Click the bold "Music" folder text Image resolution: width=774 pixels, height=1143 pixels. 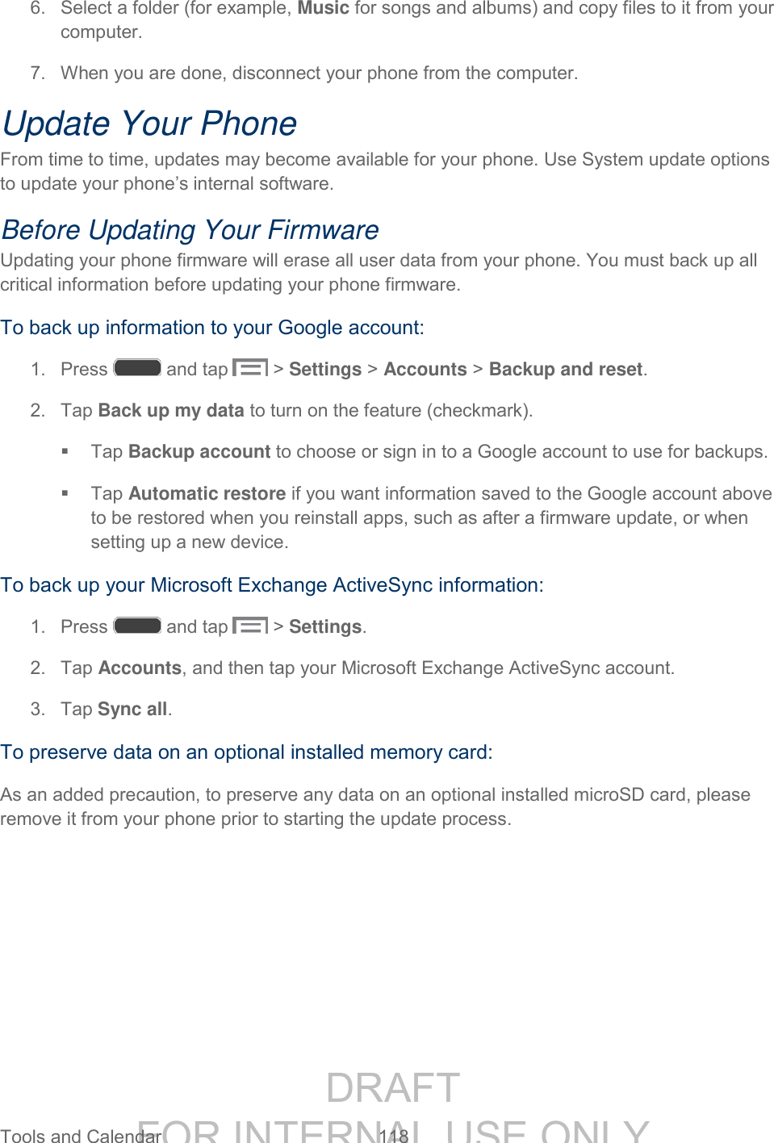coord(323,9)
